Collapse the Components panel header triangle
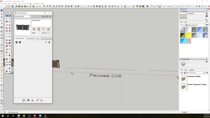 (181, 59)
